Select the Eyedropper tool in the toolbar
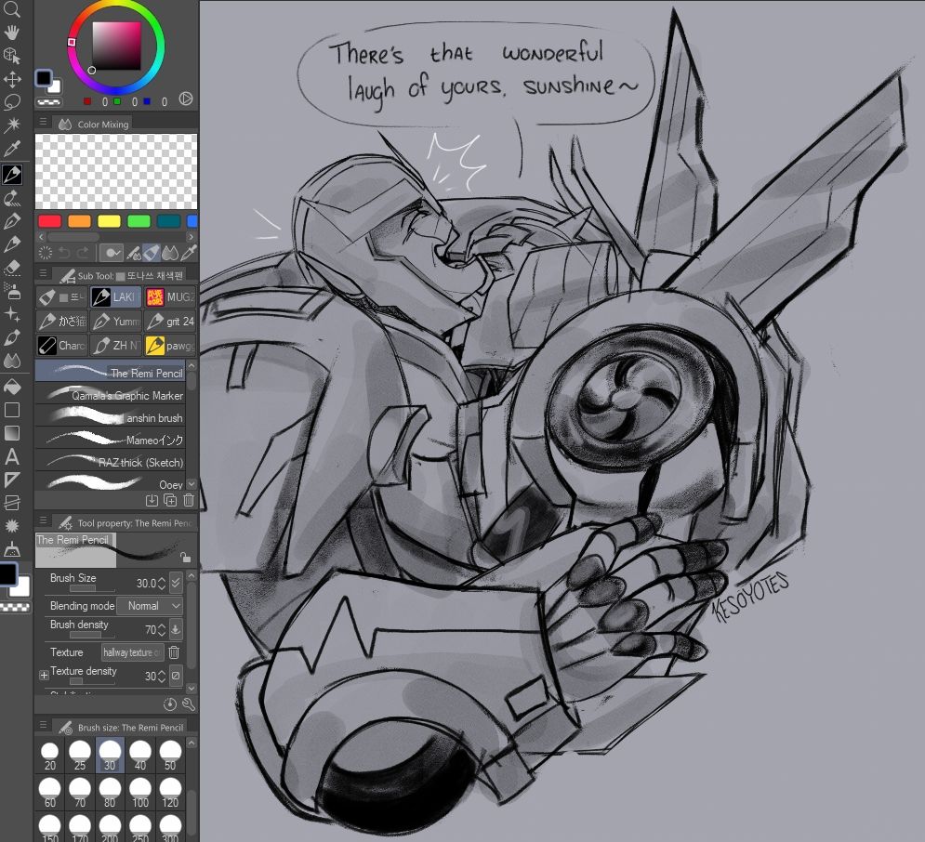The width and height of the screenshot is (925, 842). 12,149
